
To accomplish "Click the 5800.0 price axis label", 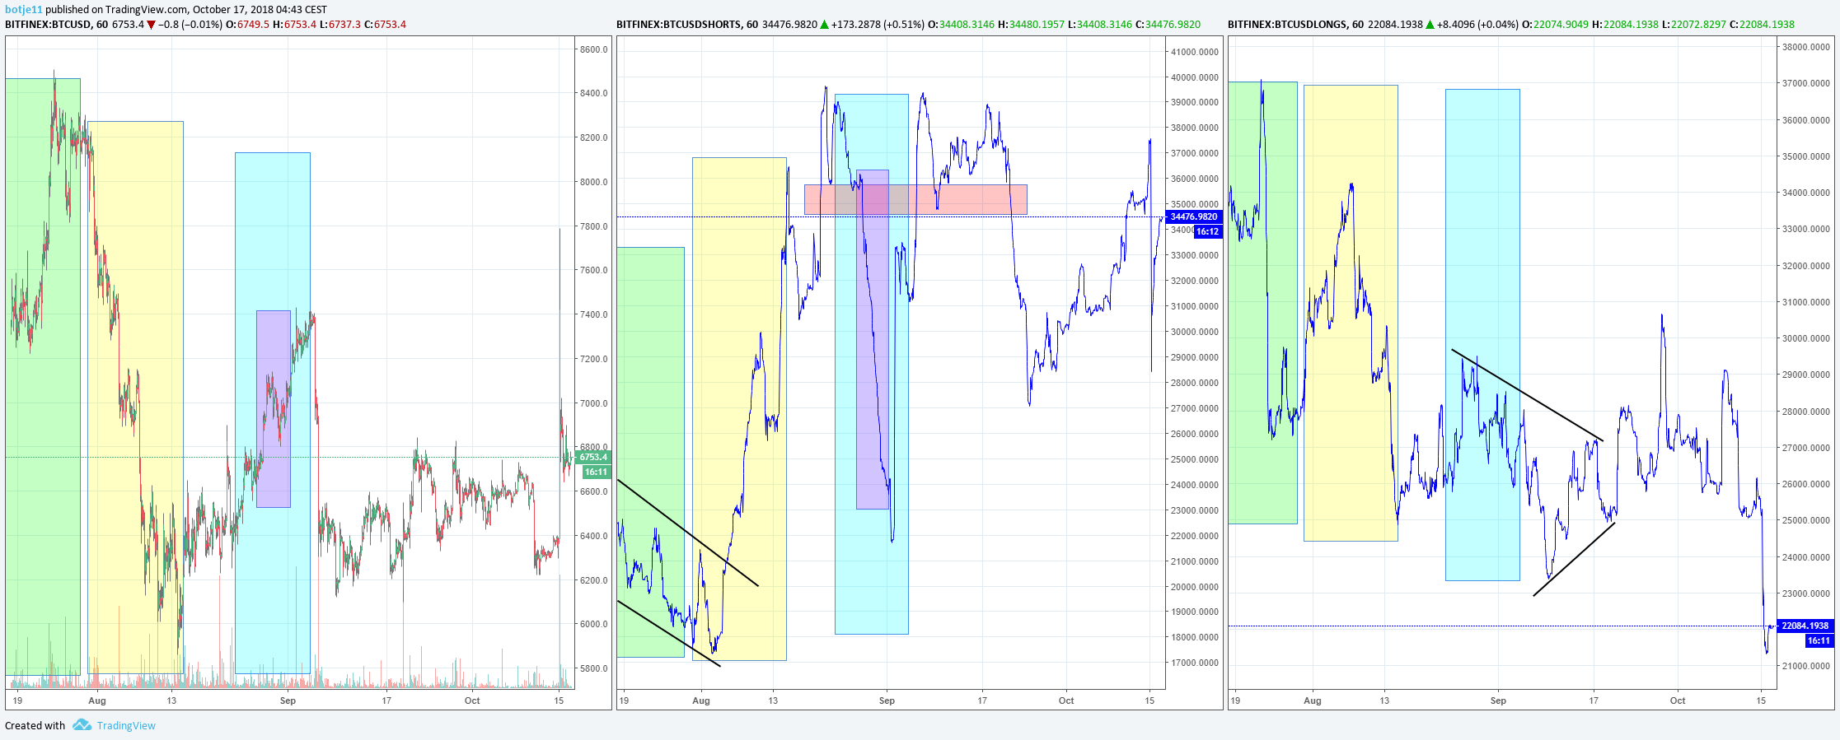I will coord(594,668).
